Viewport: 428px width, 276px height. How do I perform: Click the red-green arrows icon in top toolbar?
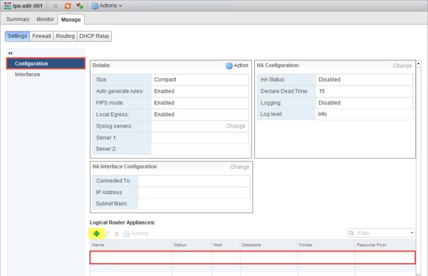79,5
